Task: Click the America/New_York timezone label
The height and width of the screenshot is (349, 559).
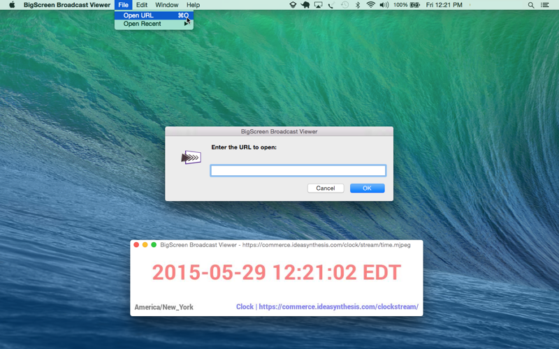Action: 164,307
